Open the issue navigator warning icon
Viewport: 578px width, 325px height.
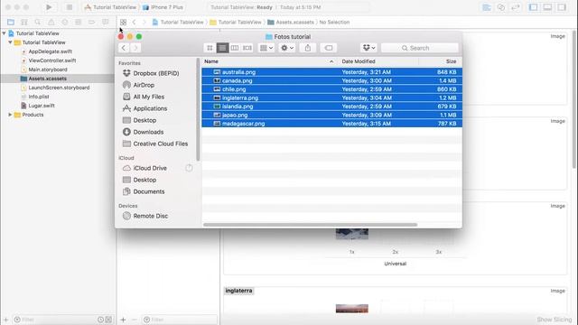click(x=51, y=22)
